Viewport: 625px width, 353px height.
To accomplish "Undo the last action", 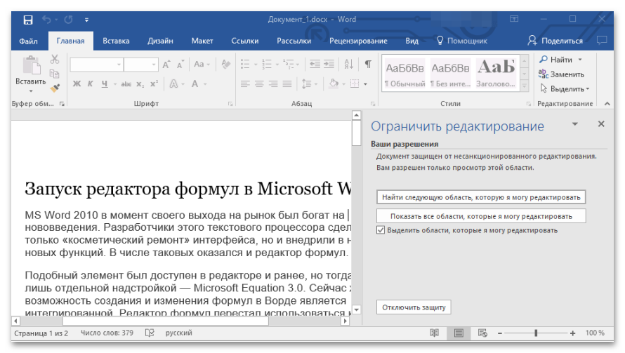I will [x=46, y=20].
